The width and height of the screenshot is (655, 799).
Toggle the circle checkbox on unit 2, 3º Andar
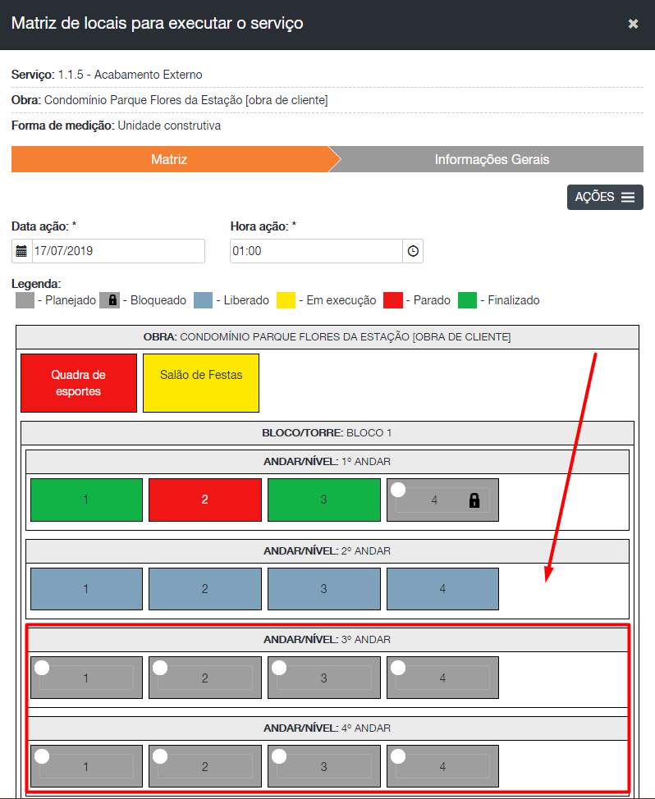tap(160, 668)
